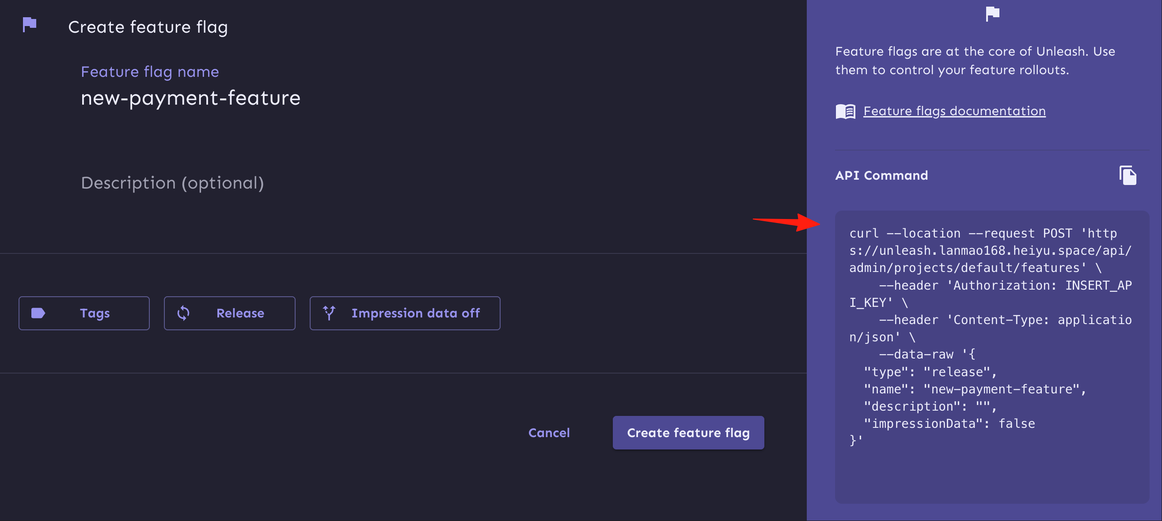Click the book icon by documentation link

pos(845,111)
